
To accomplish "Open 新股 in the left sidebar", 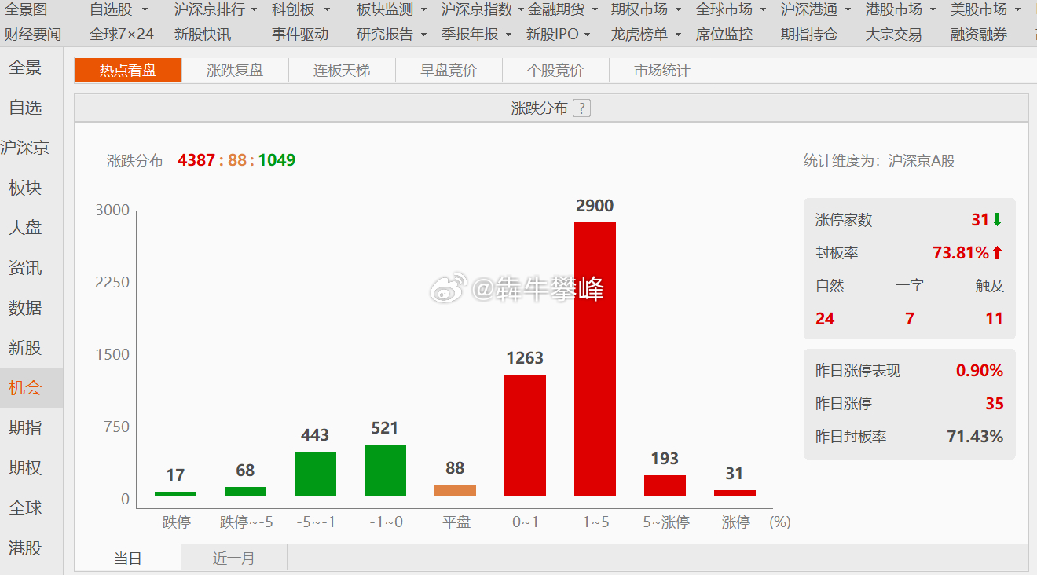I will click(31, 348).
